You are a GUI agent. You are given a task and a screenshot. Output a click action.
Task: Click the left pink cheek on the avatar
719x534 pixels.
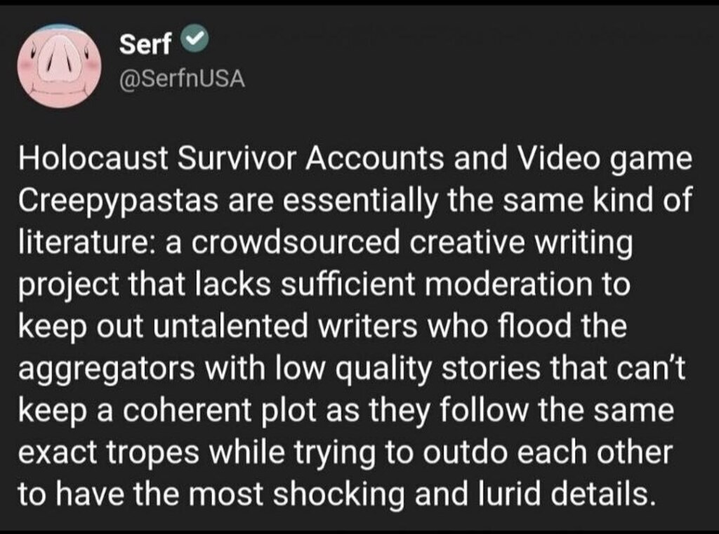27,70
